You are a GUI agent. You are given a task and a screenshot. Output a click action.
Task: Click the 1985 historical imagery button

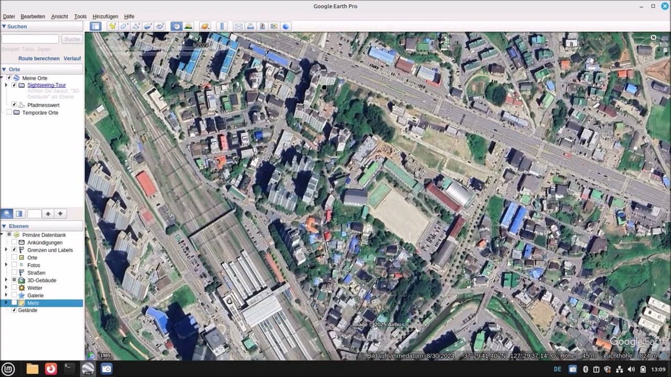105,356
